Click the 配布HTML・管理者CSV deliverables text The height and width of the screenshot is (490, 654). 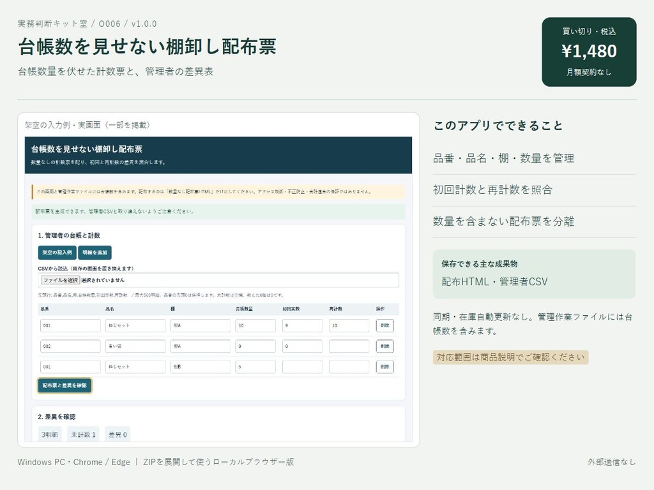(494, 281)
